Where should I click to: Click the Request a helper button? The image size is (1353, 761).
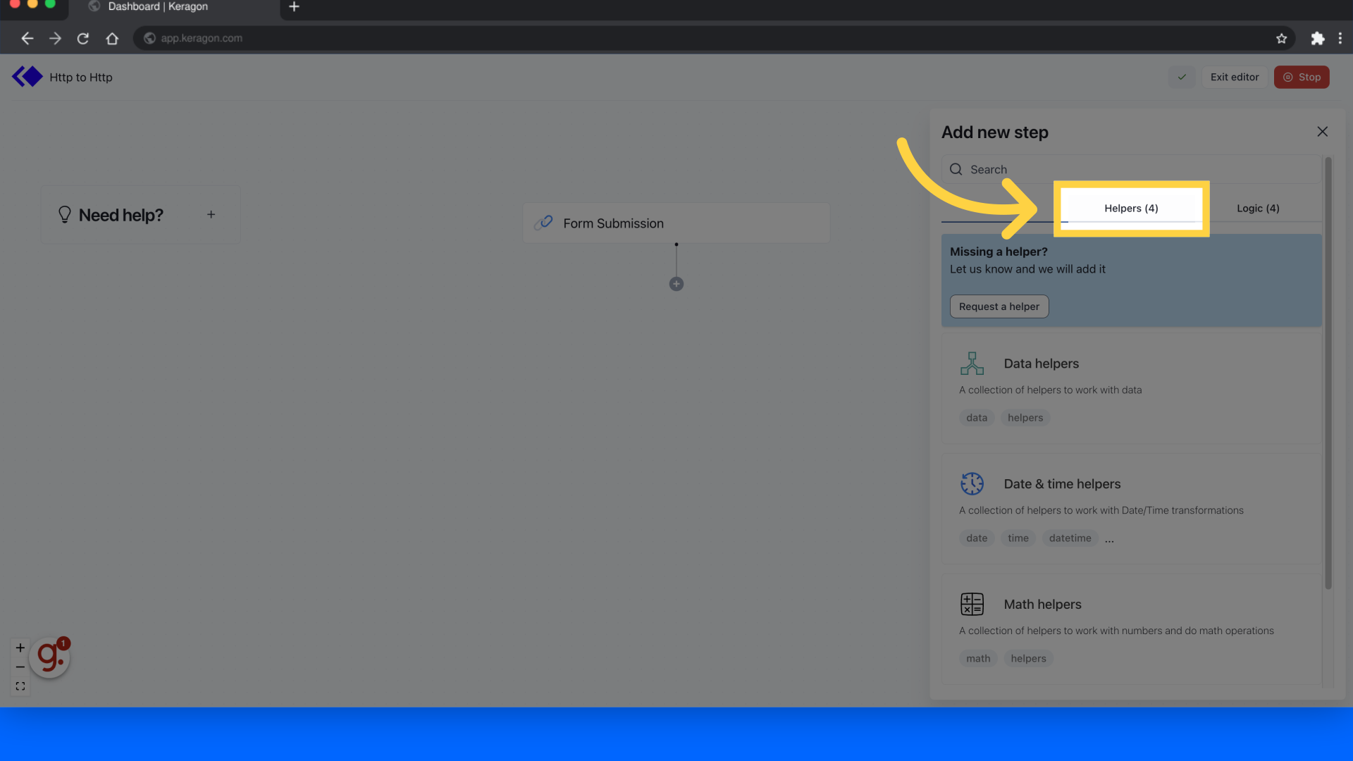pyautogui.click(x=999, y=306)
